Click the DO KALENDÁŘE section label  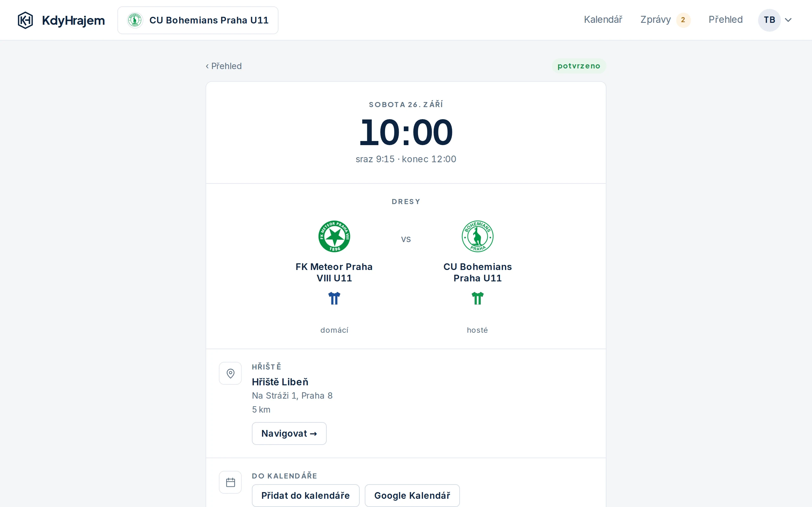[x=285, y=476]
